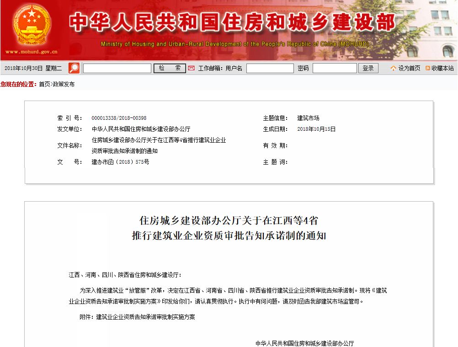
Task: Click the 生成日期 label
Action: pyautogui.click(x=275, y=129)
